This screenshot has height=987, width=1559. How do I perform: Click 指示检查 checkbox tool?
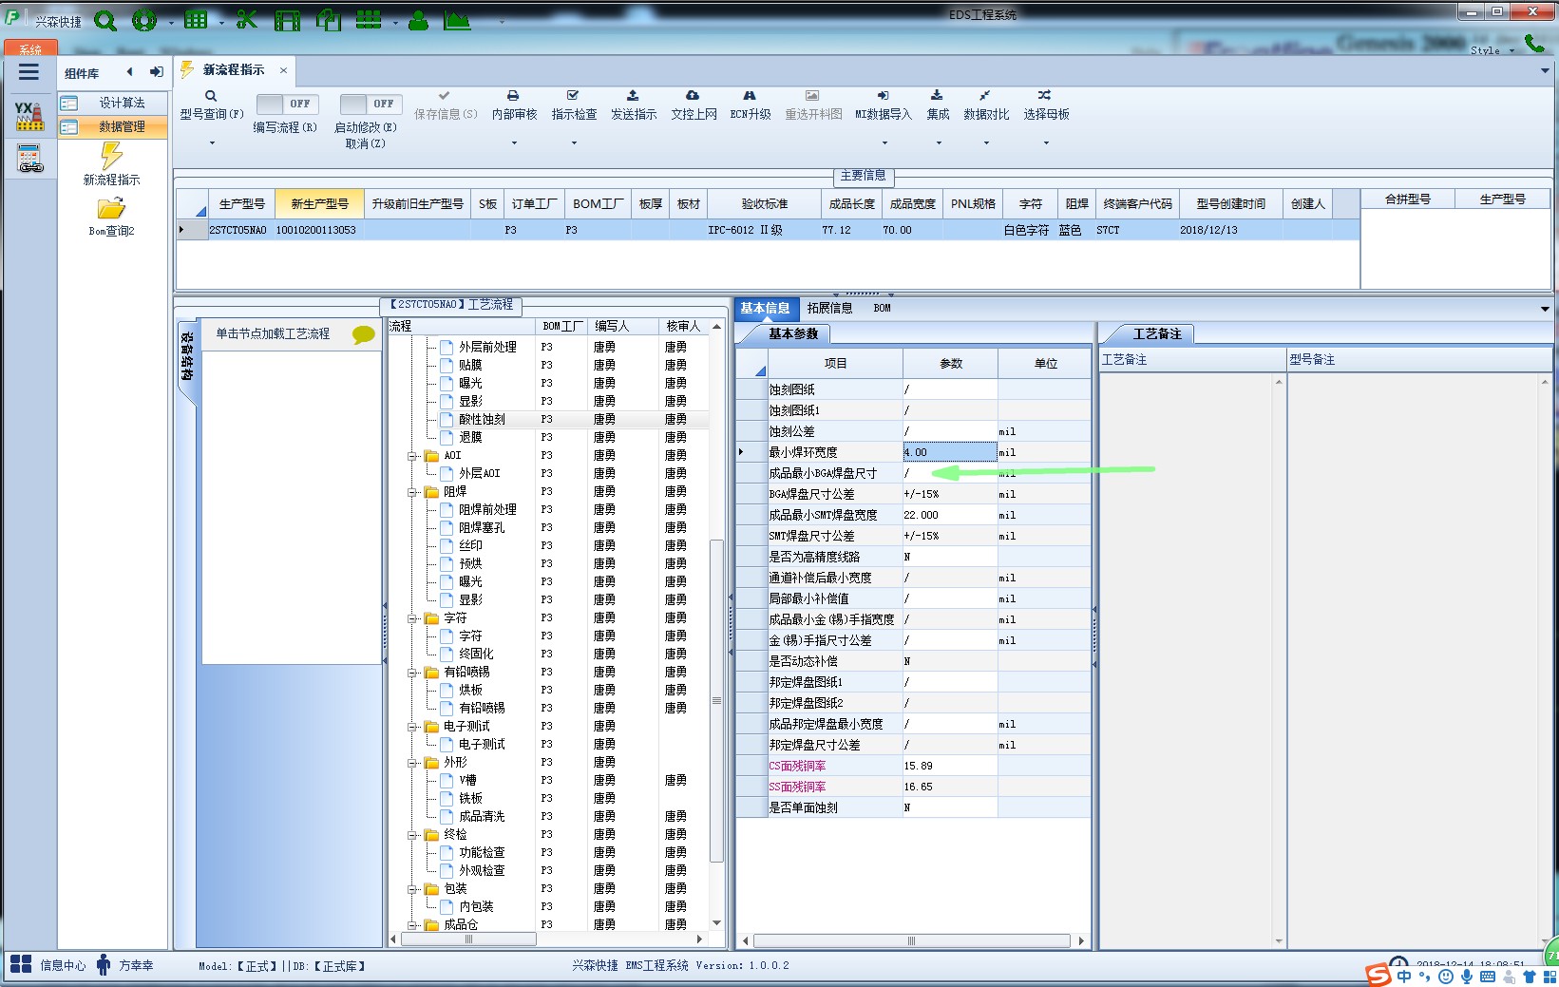click(574, 105)
